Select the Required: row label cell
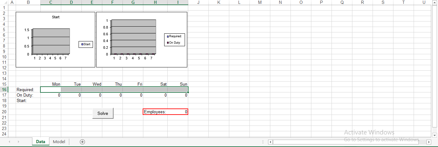 pyautogui.click(x=28, y=90)
